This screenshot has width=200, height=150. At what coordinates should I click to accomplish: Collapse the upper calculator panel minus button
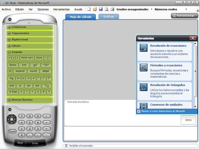coord(10,19)
